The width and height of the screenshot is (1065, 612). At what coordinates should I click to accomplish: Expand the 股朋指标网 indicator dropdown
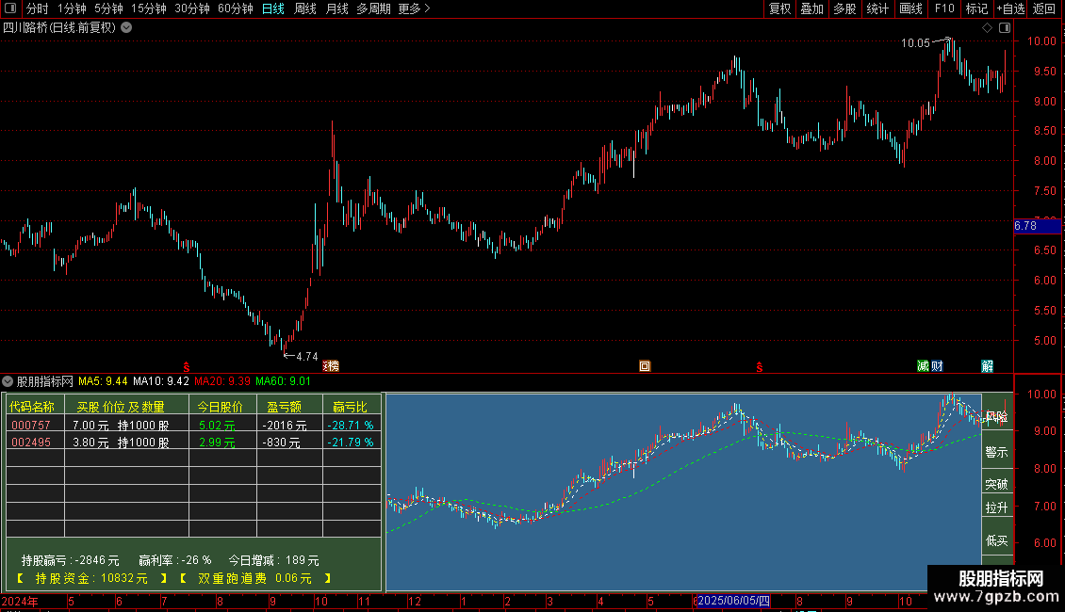[8, 382]
